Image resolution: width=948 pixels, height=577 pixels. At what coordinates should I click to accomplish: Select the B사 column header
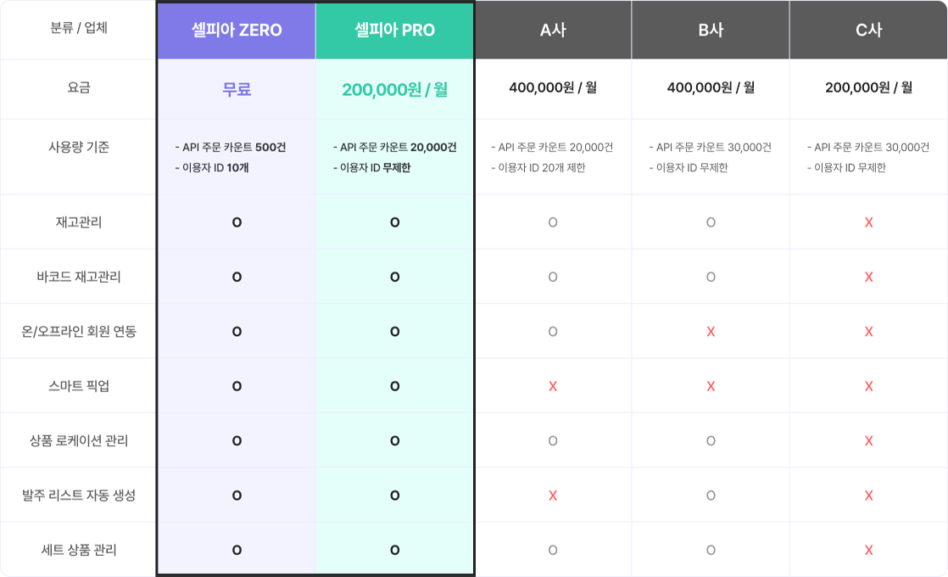click(711, 31)
